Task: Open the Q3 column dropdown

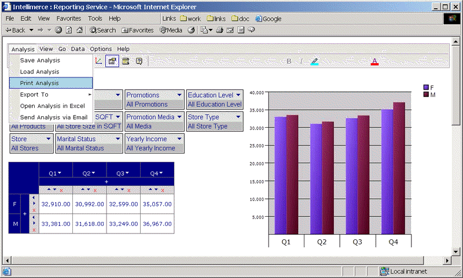Action: click(127, 173)
